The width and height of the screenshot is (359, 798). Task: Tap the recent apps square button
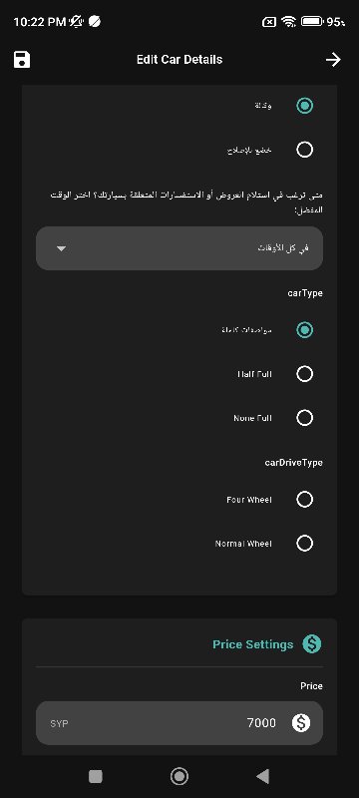pyautogui.click(x=96, y=776)
